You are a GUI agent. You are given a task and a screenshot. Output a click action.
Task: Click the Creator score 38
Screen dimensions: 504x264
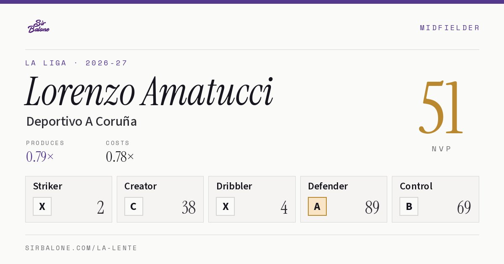pos(189,207)
